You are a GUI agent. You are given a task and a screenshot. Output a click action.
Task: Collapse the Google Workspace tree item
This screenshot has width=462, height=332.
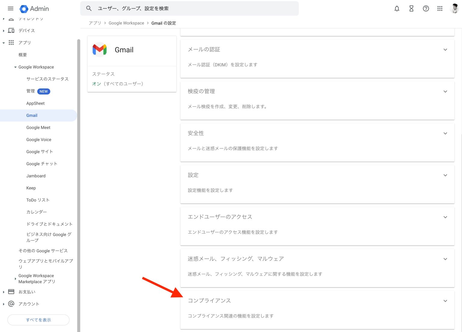point(15,67)
